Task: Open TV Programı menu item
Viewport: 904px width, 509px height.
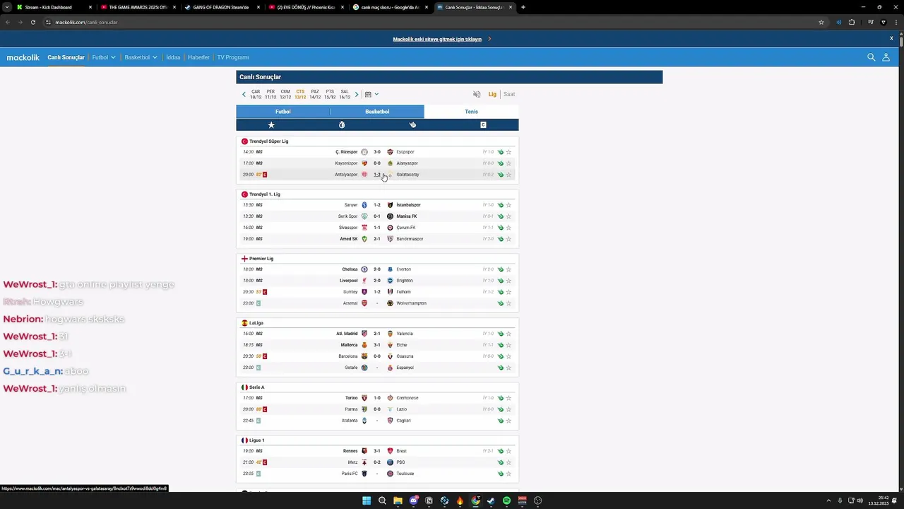Action: pos(233,57)
